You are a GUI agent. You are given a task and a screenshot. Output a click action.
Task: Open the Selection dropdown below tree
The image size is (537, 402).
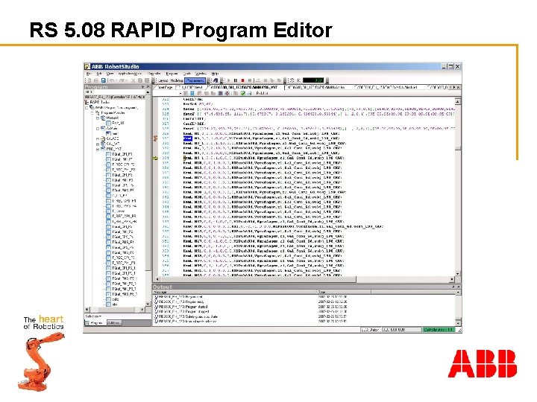pos(93,316)
